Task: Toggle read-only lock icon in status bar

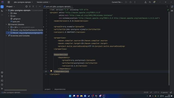Action: (x=171, y=93)
